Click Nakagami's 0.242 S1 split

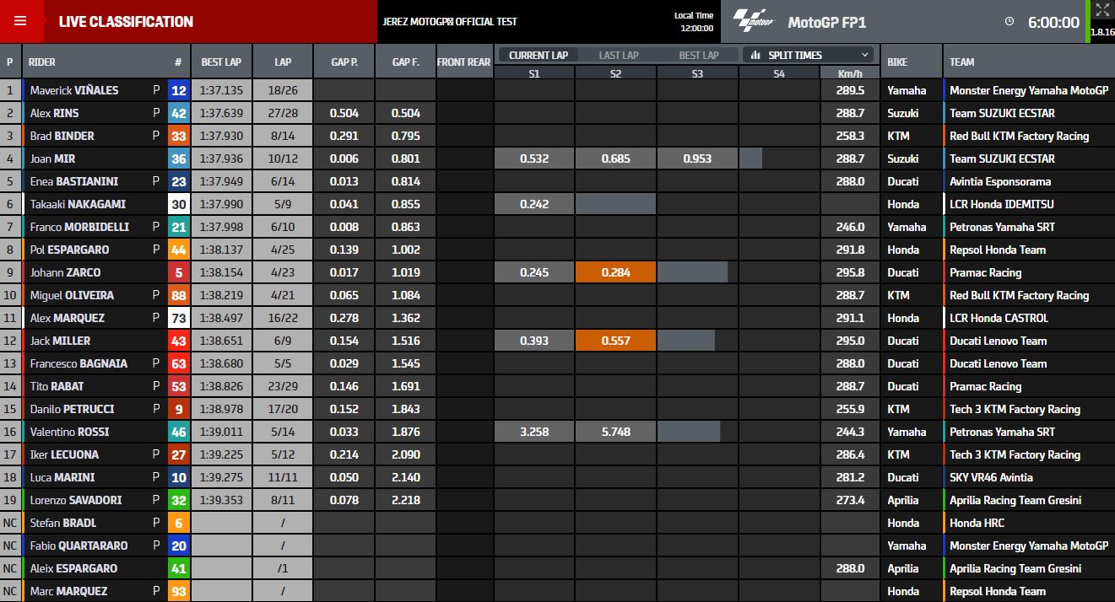[x=534, y=204]
